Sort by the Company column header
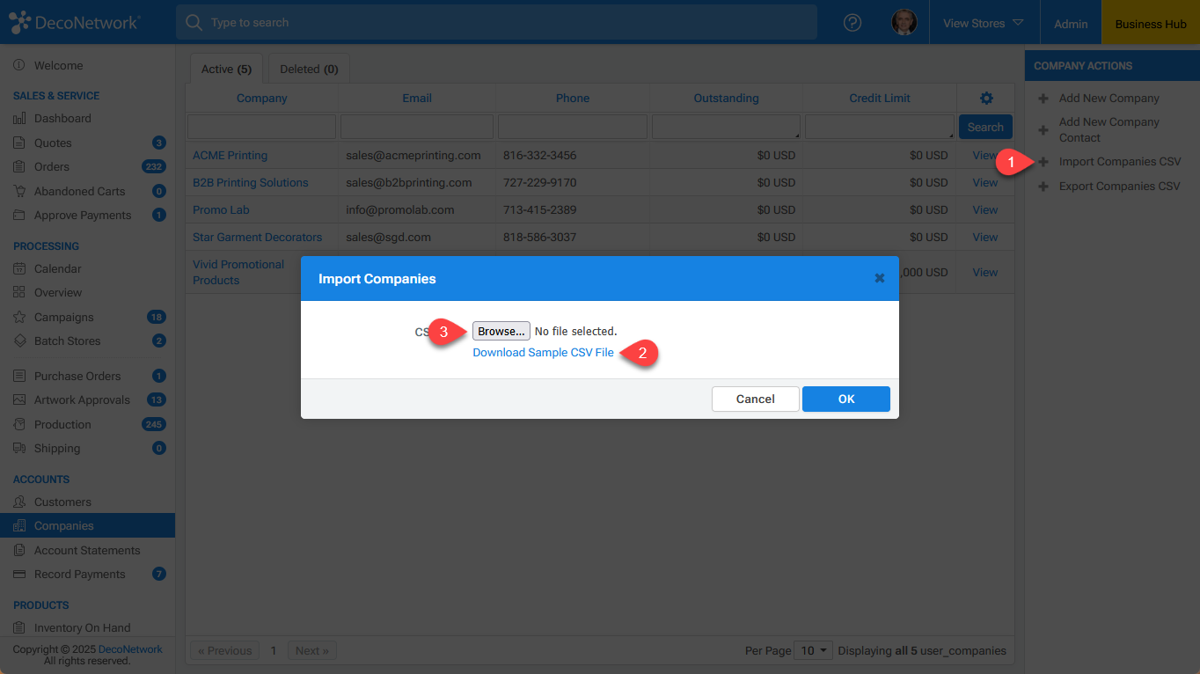Viewport: 1200px width, 674px height. click(x=262, y=99)
